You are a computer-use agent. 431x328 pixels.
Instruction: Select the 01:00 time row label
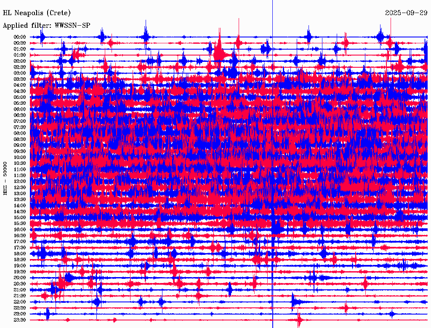(20, 49)
